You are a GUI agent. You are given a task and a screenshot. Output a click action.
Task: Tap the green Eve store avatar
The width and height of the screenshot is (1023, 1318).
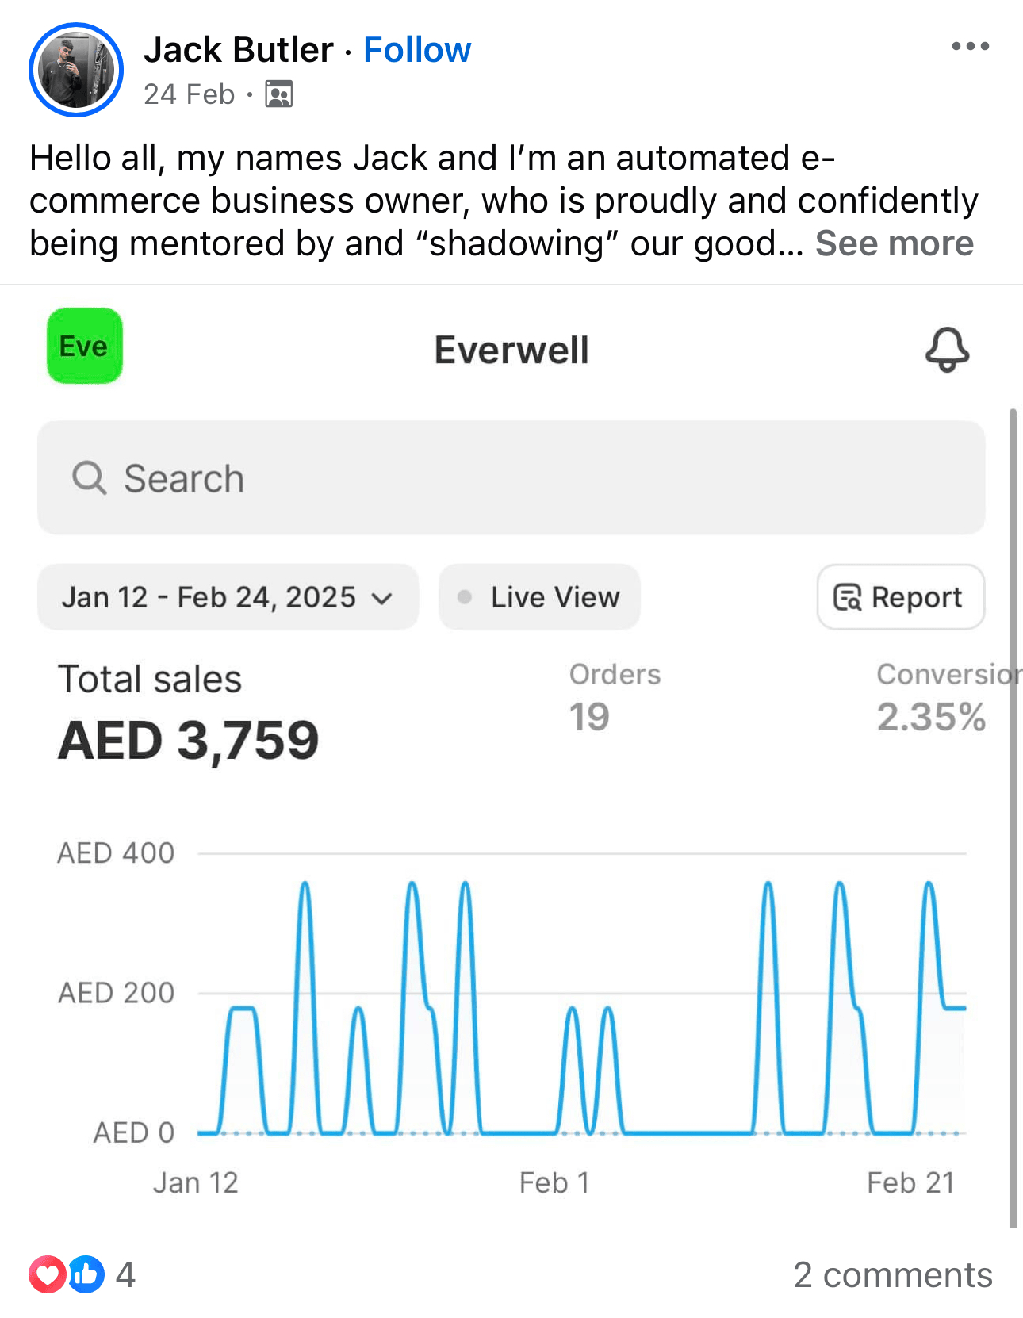pos(84,346)
